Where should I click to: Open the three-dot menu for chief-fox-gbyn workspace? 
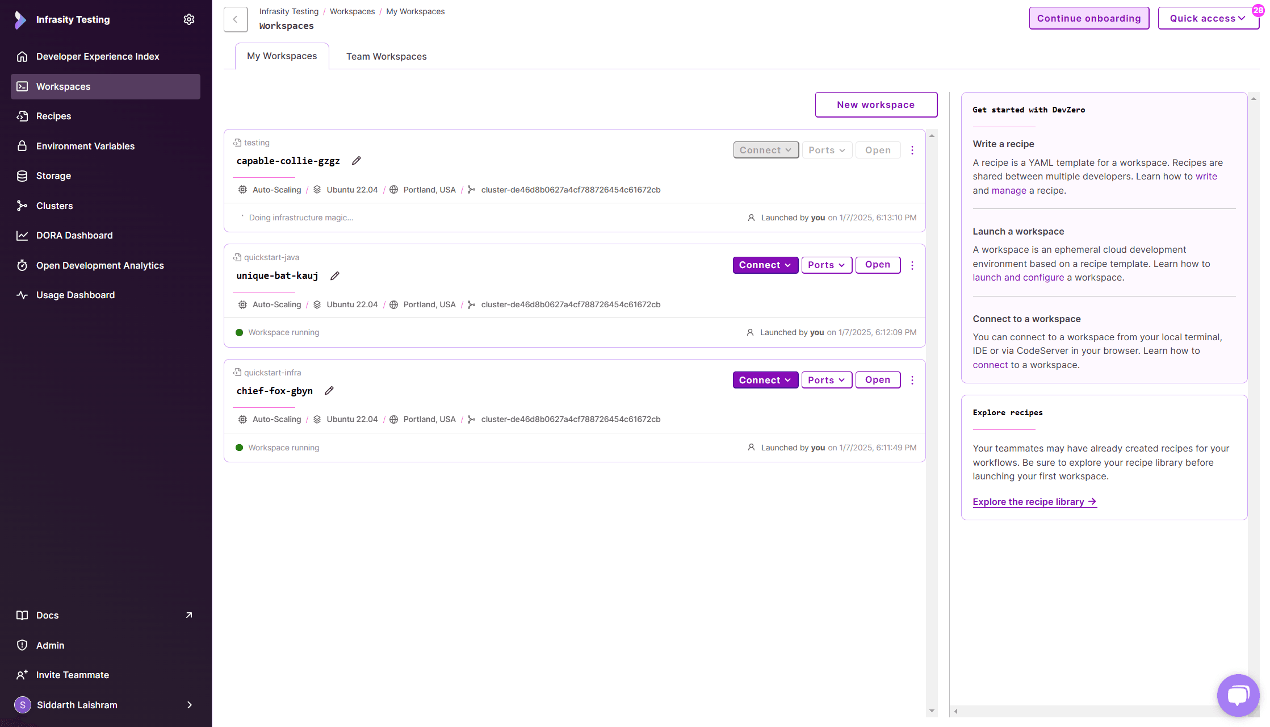tap(912, 380)
